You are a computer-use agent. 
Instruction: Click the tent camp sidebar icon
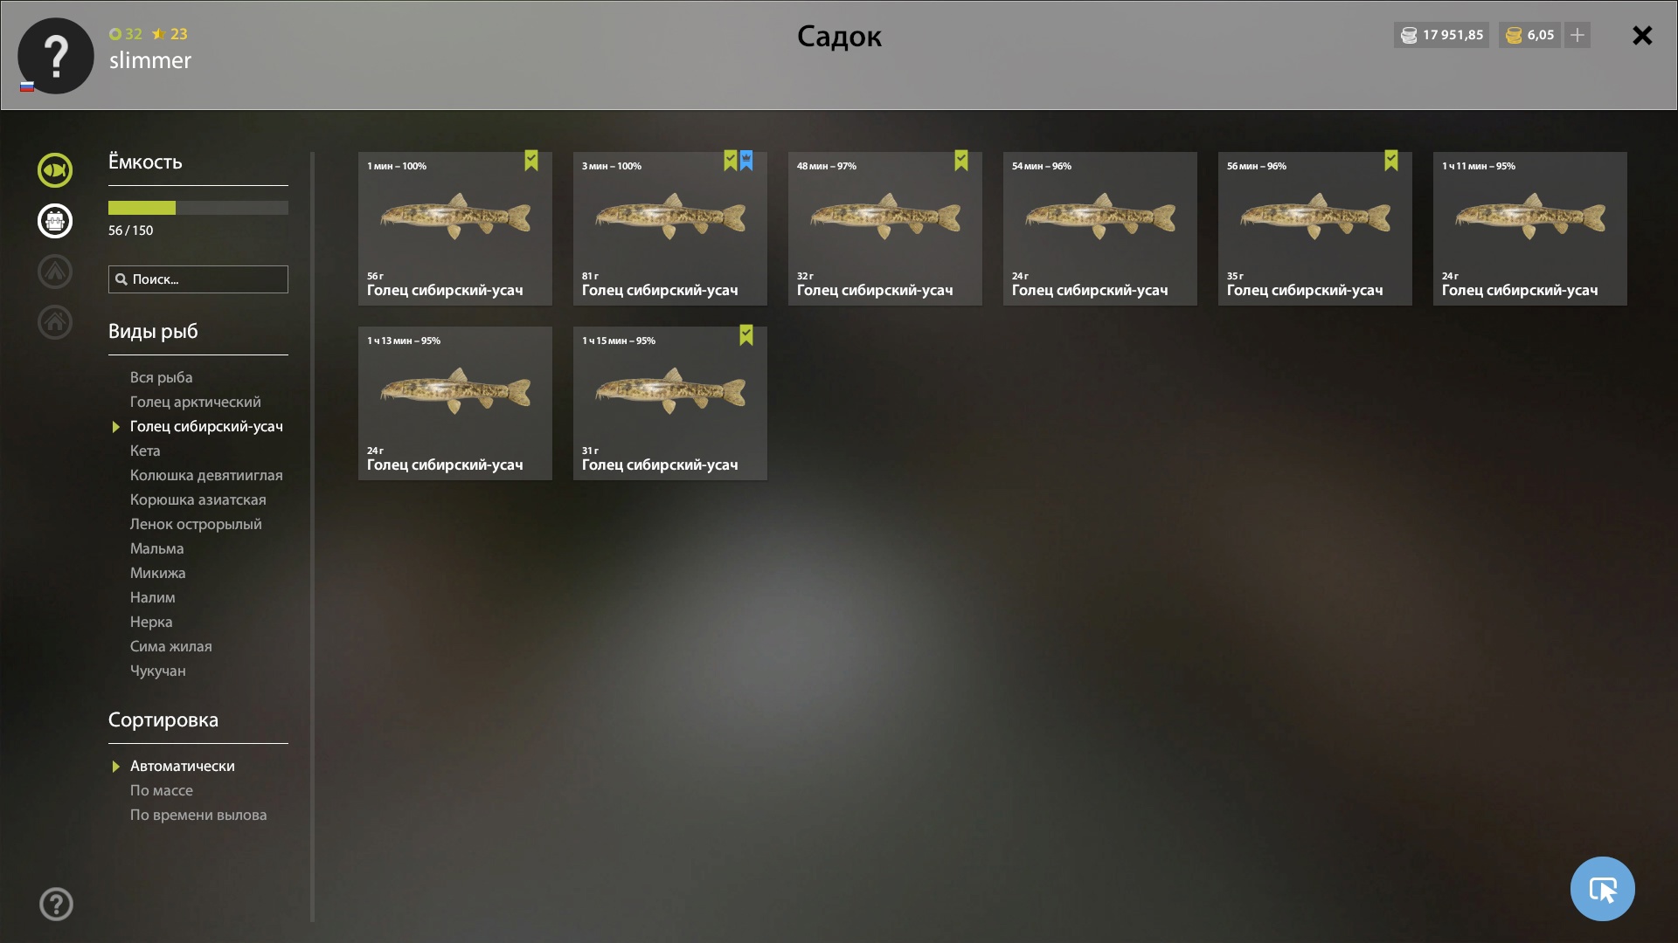coord(54,272)
